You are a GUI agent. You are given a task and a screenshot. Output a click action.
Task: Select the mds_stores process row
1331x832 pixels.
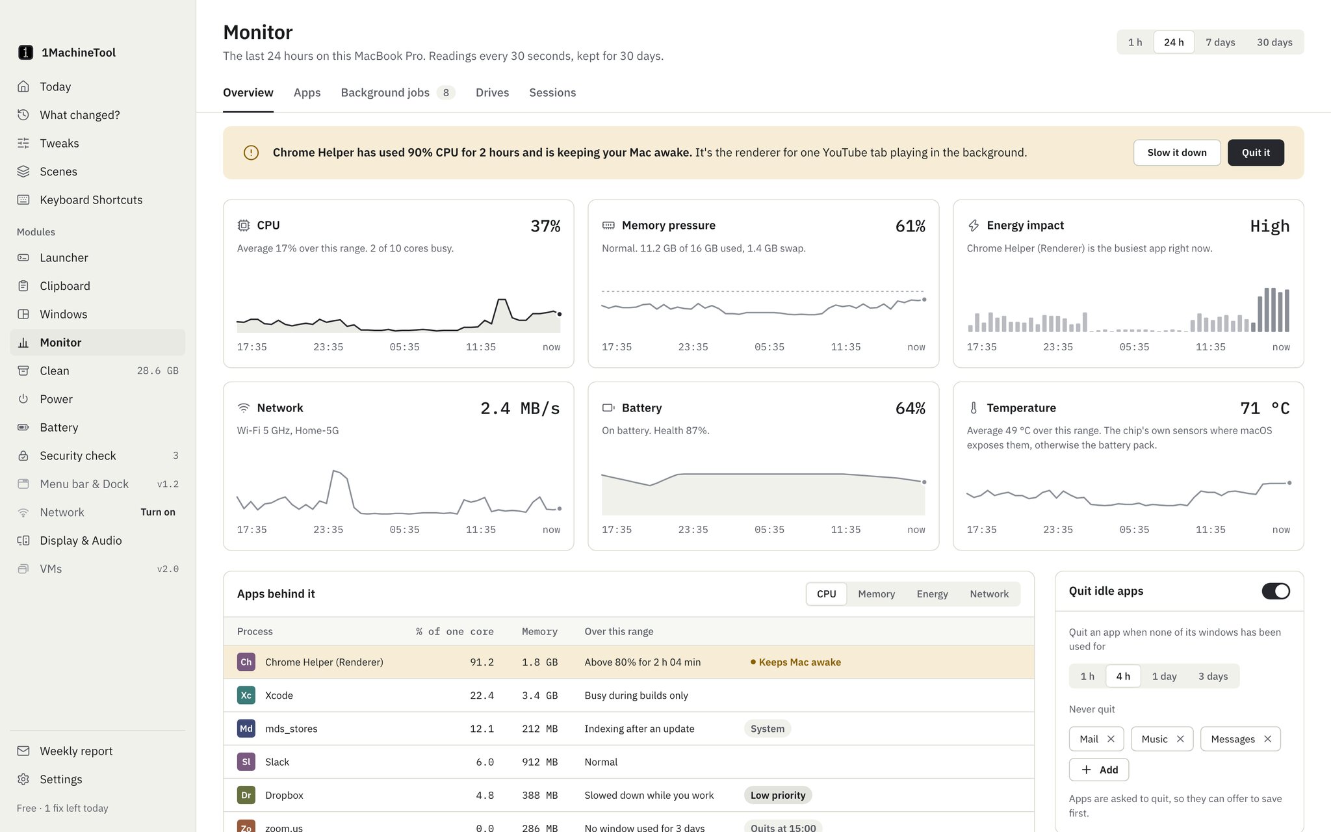pyautogui.click(x=628, y=729)
